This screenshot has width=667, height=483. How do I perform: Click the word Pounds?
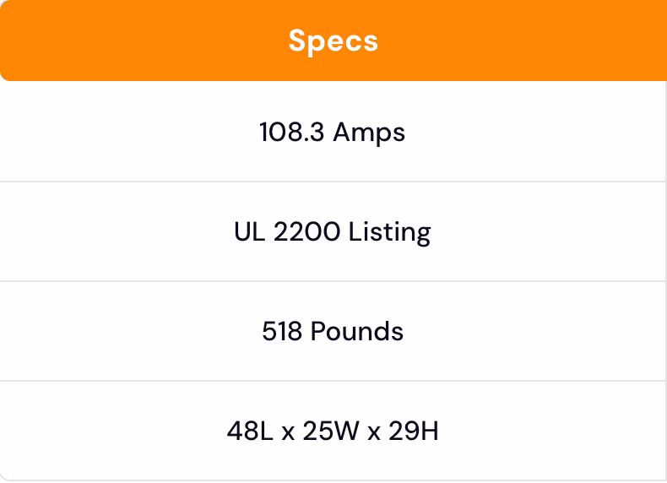click(356, 331)
